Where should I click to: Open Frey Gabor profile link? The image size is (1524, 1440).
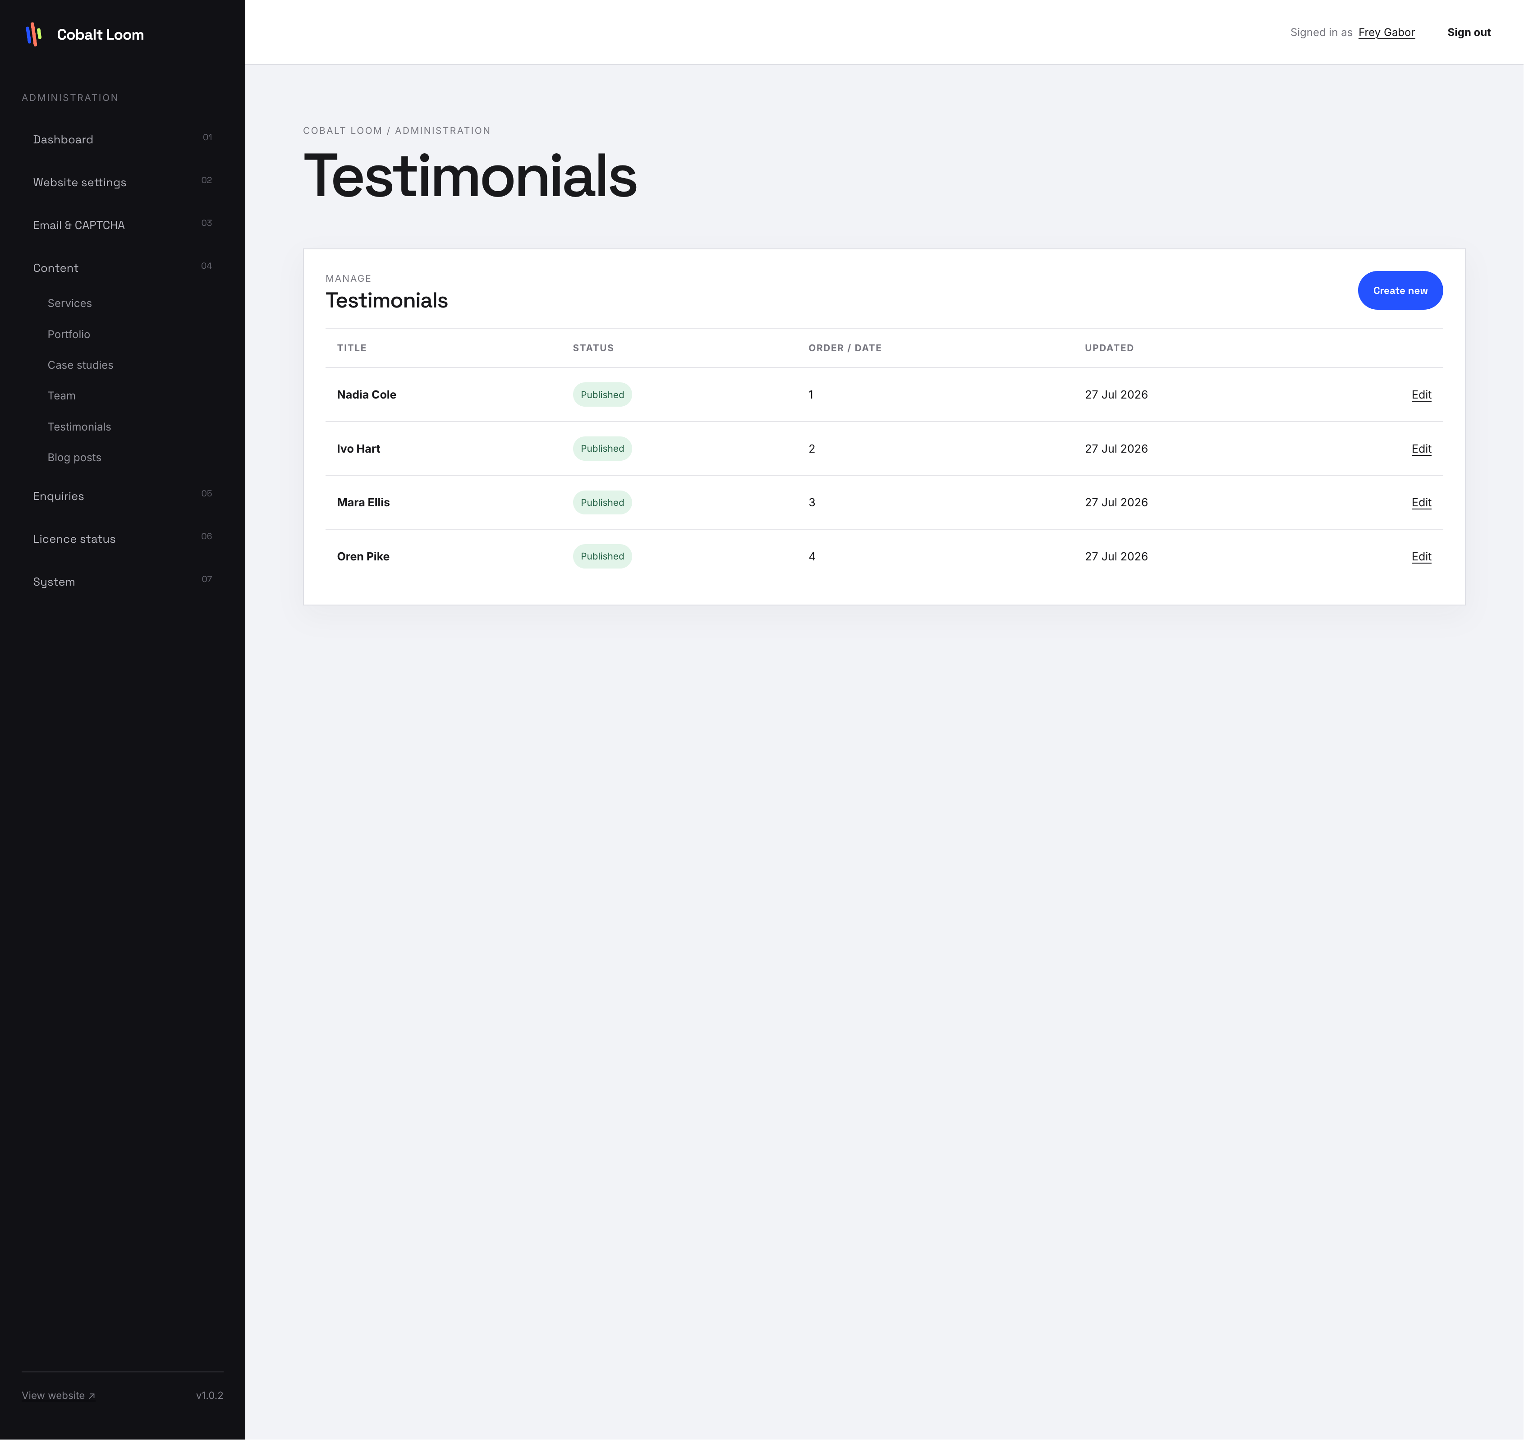1386,32
